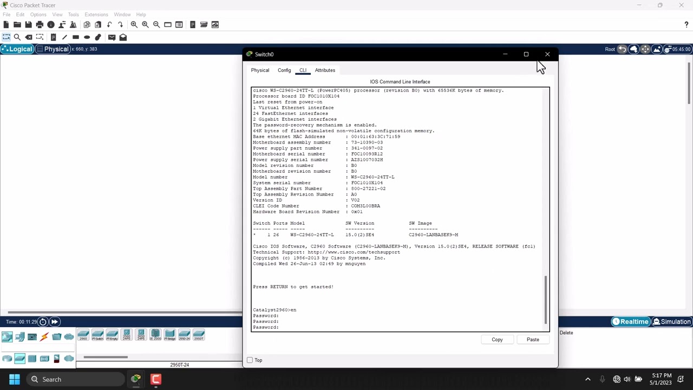Screen dimensions: 693x390
Task: Select the Delete tool
Action: tap(29, 37)
